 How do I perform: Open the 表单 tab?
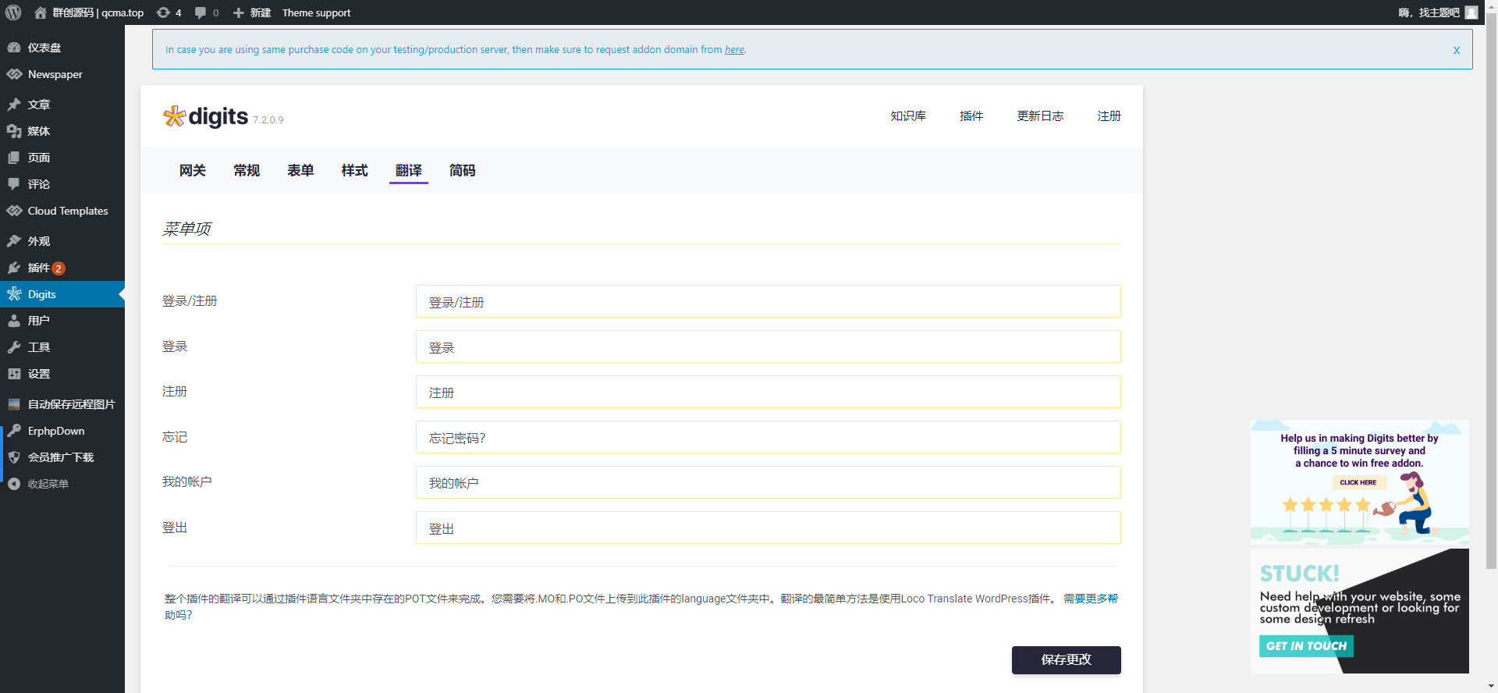click(x=300, y=170)
